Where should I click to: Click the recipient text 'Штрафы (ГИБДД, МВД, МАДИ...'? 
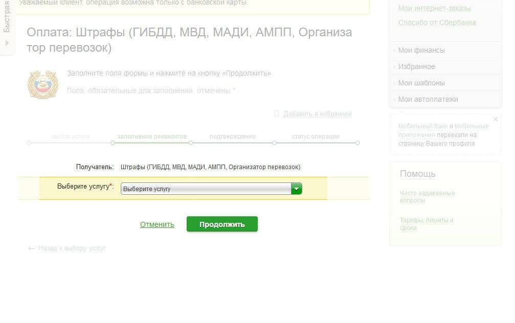(x=210, y=167)
